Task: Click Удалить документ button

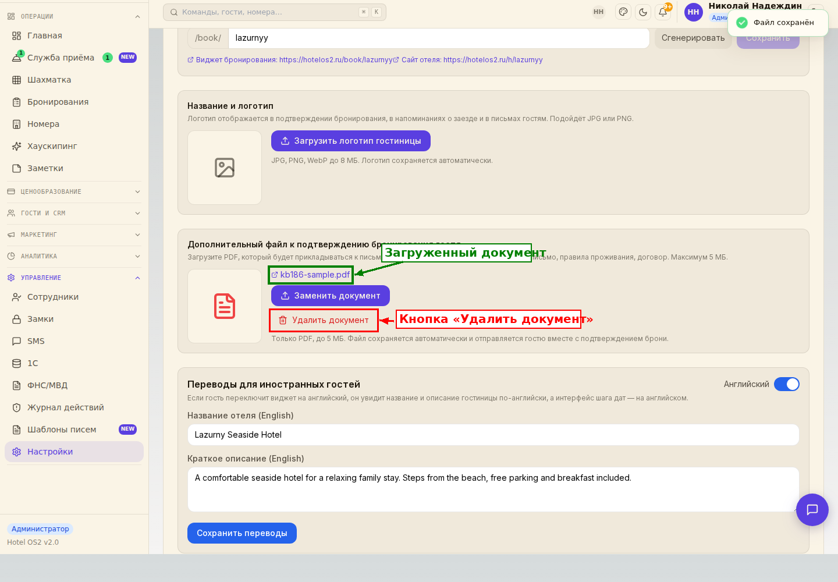Action: (x=324, y=320)
